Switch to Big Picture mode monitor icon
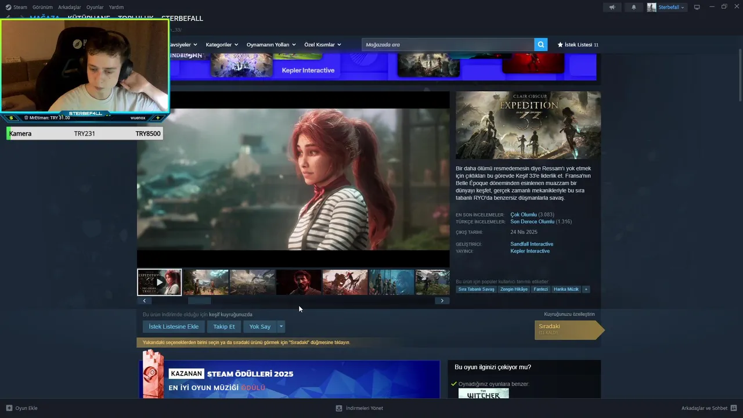 (x=697, y=7)
